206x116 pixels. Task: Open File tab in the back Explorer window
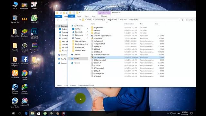(59, 16)
